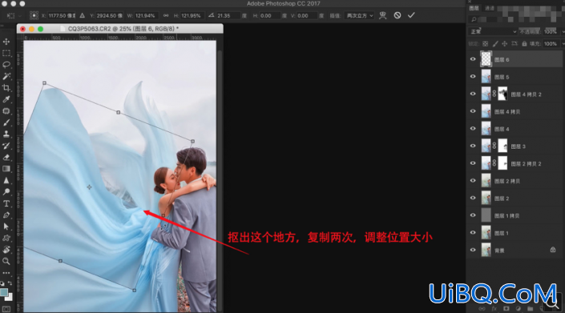Select the Brush tool
Screen dimensions: 565x313
pos(6,122)
